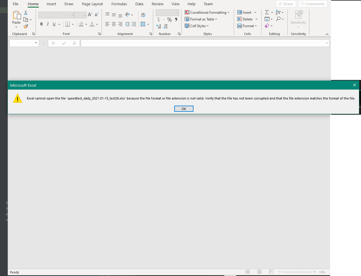The width and height of the screenshot is (361, 276).
Task: Toggle bold formatting
Action: 41,24
